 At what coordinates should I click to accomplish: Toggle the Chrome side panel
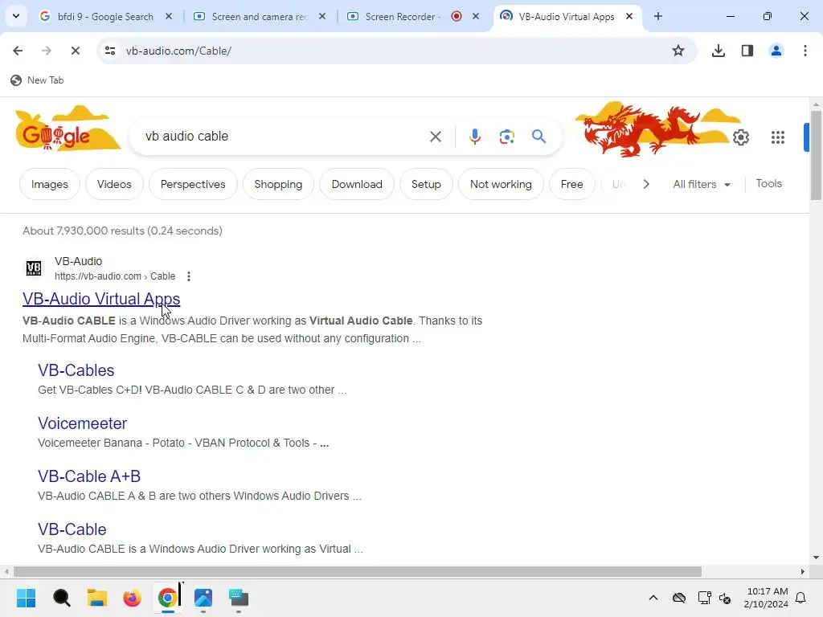pos(747,51)
